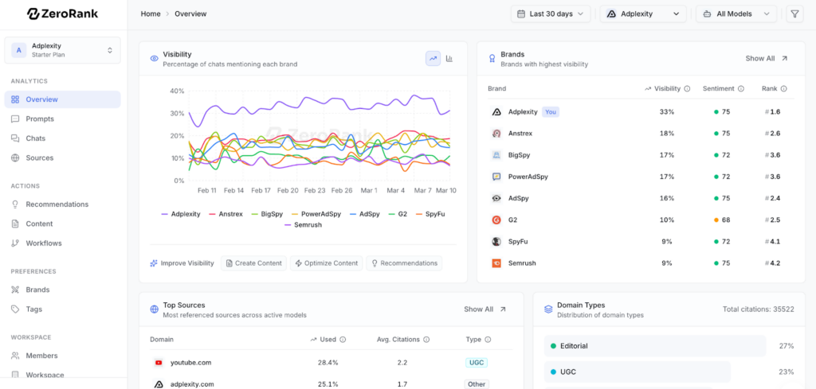This screenshot has height=389, width=816.
Task: Open the Last 30 days date dropdown
Action: 551,14
